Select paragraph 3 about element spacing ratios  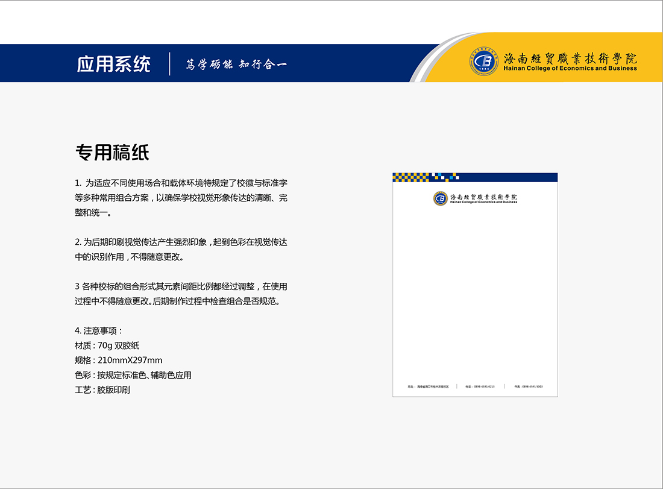[x=181, y=294]
